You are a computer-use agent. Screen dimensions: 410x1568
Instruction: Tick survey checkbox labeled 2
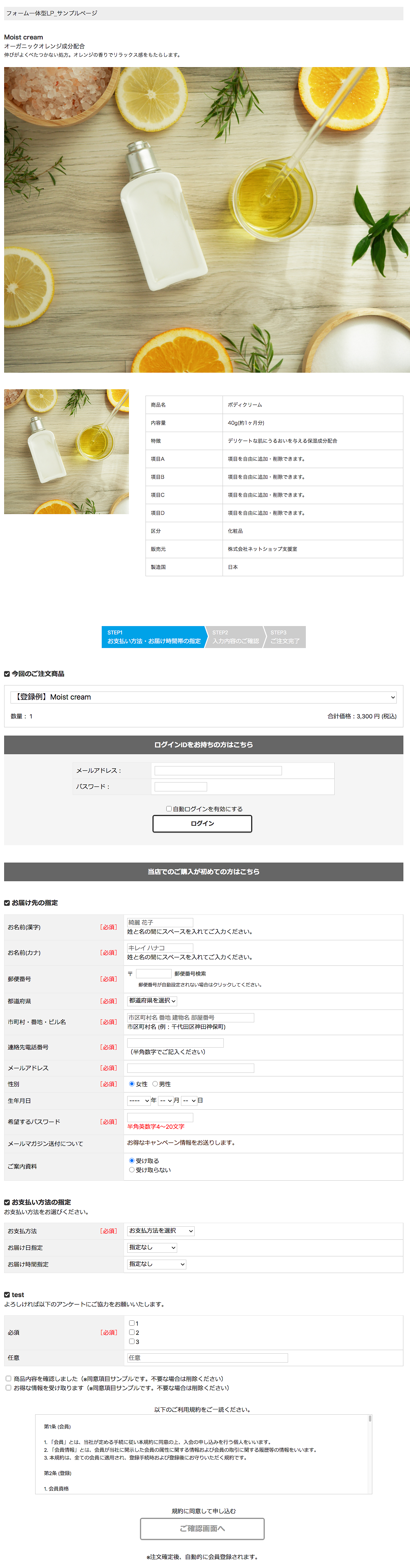[x=132, y=1332]
